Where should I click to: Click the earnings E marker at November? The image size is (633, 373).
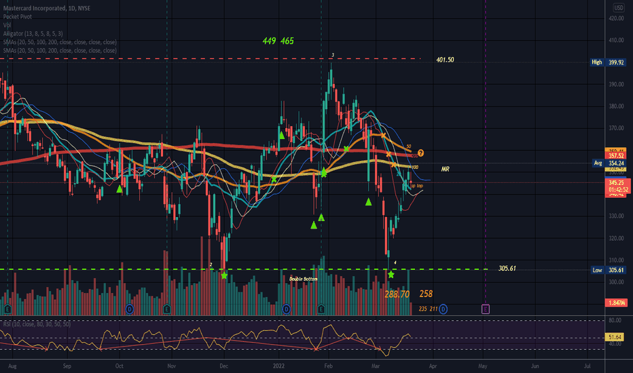coord(166,309)
